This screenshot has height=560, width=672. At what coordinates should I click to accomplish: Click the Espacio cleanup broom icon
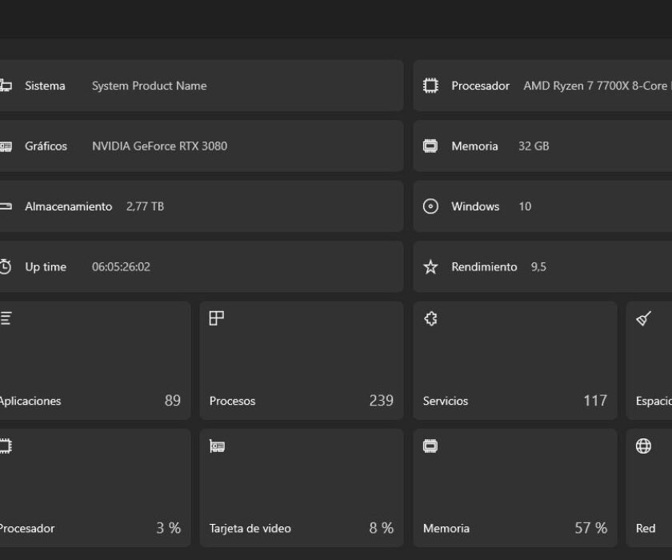(643, 318)
